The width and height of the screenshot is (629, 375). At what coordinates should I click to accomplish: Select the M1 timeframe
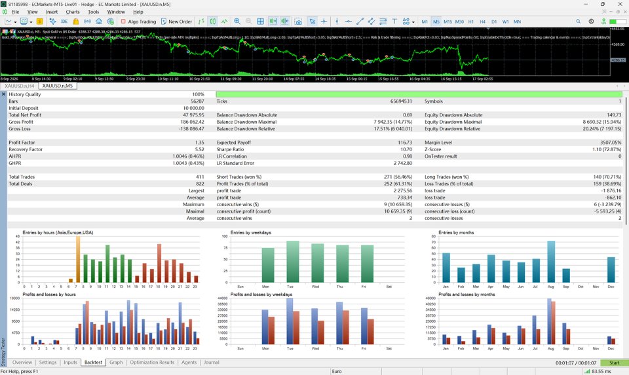[425, 22]
